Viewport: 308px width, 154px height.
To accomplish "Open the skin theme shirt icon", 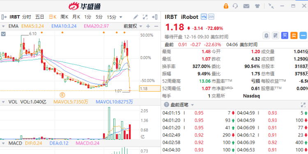I will [x=257, y=6].
